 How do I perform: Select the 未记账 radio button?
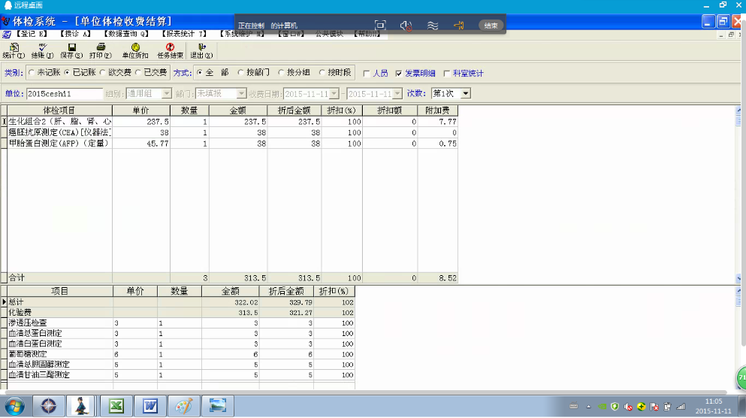coord(32,72)
